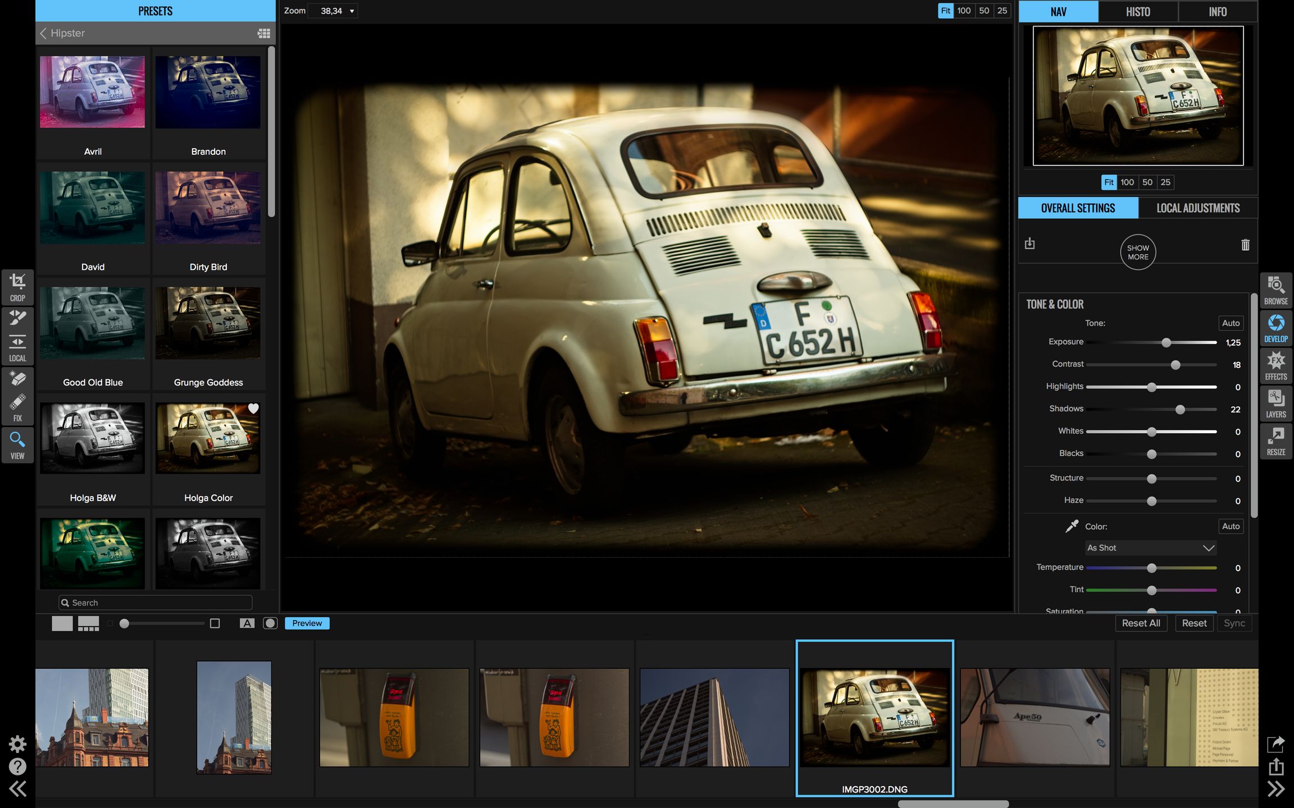The image size is (1294, 808).
Task: Open the Effects module
Action: click(1275, 365)
